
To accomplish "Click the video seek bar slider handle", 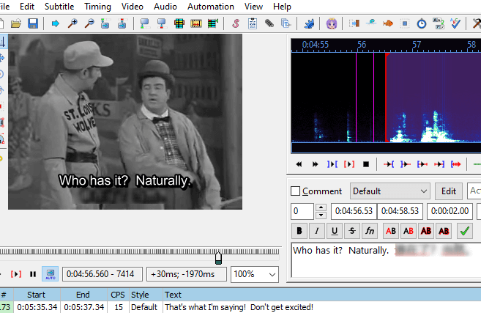I will pyautogui.click(x=218, y=258).
